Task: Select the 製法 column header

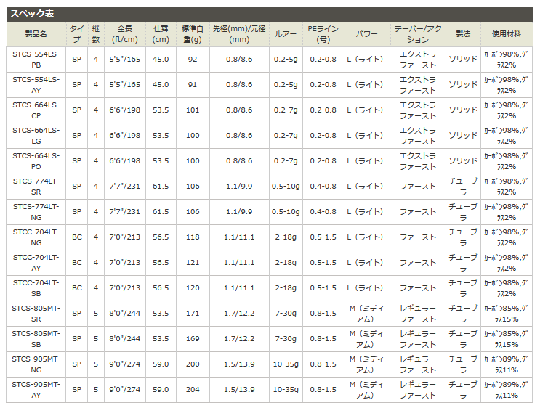Action: (x=463, y=34)
